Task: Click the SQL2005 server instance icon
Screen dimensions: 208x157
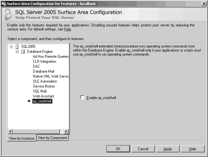Action: coord(17,47)
